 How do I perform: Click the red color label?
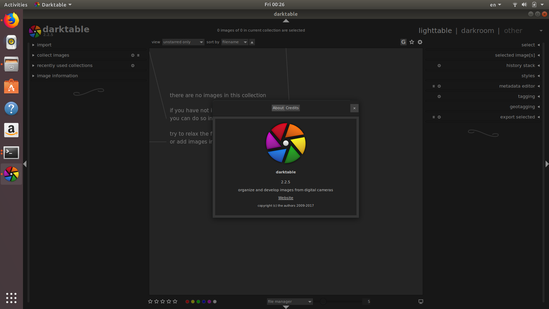click(187, 301)
